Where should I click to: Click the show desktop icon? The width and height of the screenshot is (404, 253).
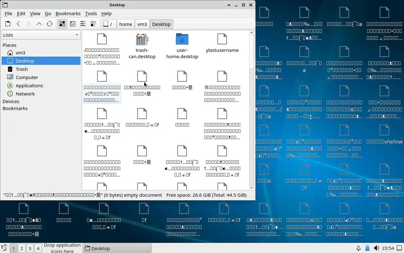tap(400, 248)
